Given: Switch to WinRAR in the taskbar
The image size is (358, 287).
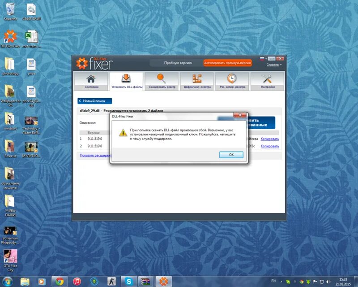Looking at the screenshot, I should point(145,282).
